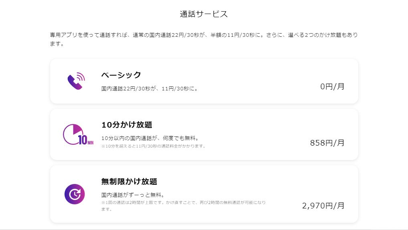
Task: Click the 通話サービス section title
Action: (x=204, y=14)
